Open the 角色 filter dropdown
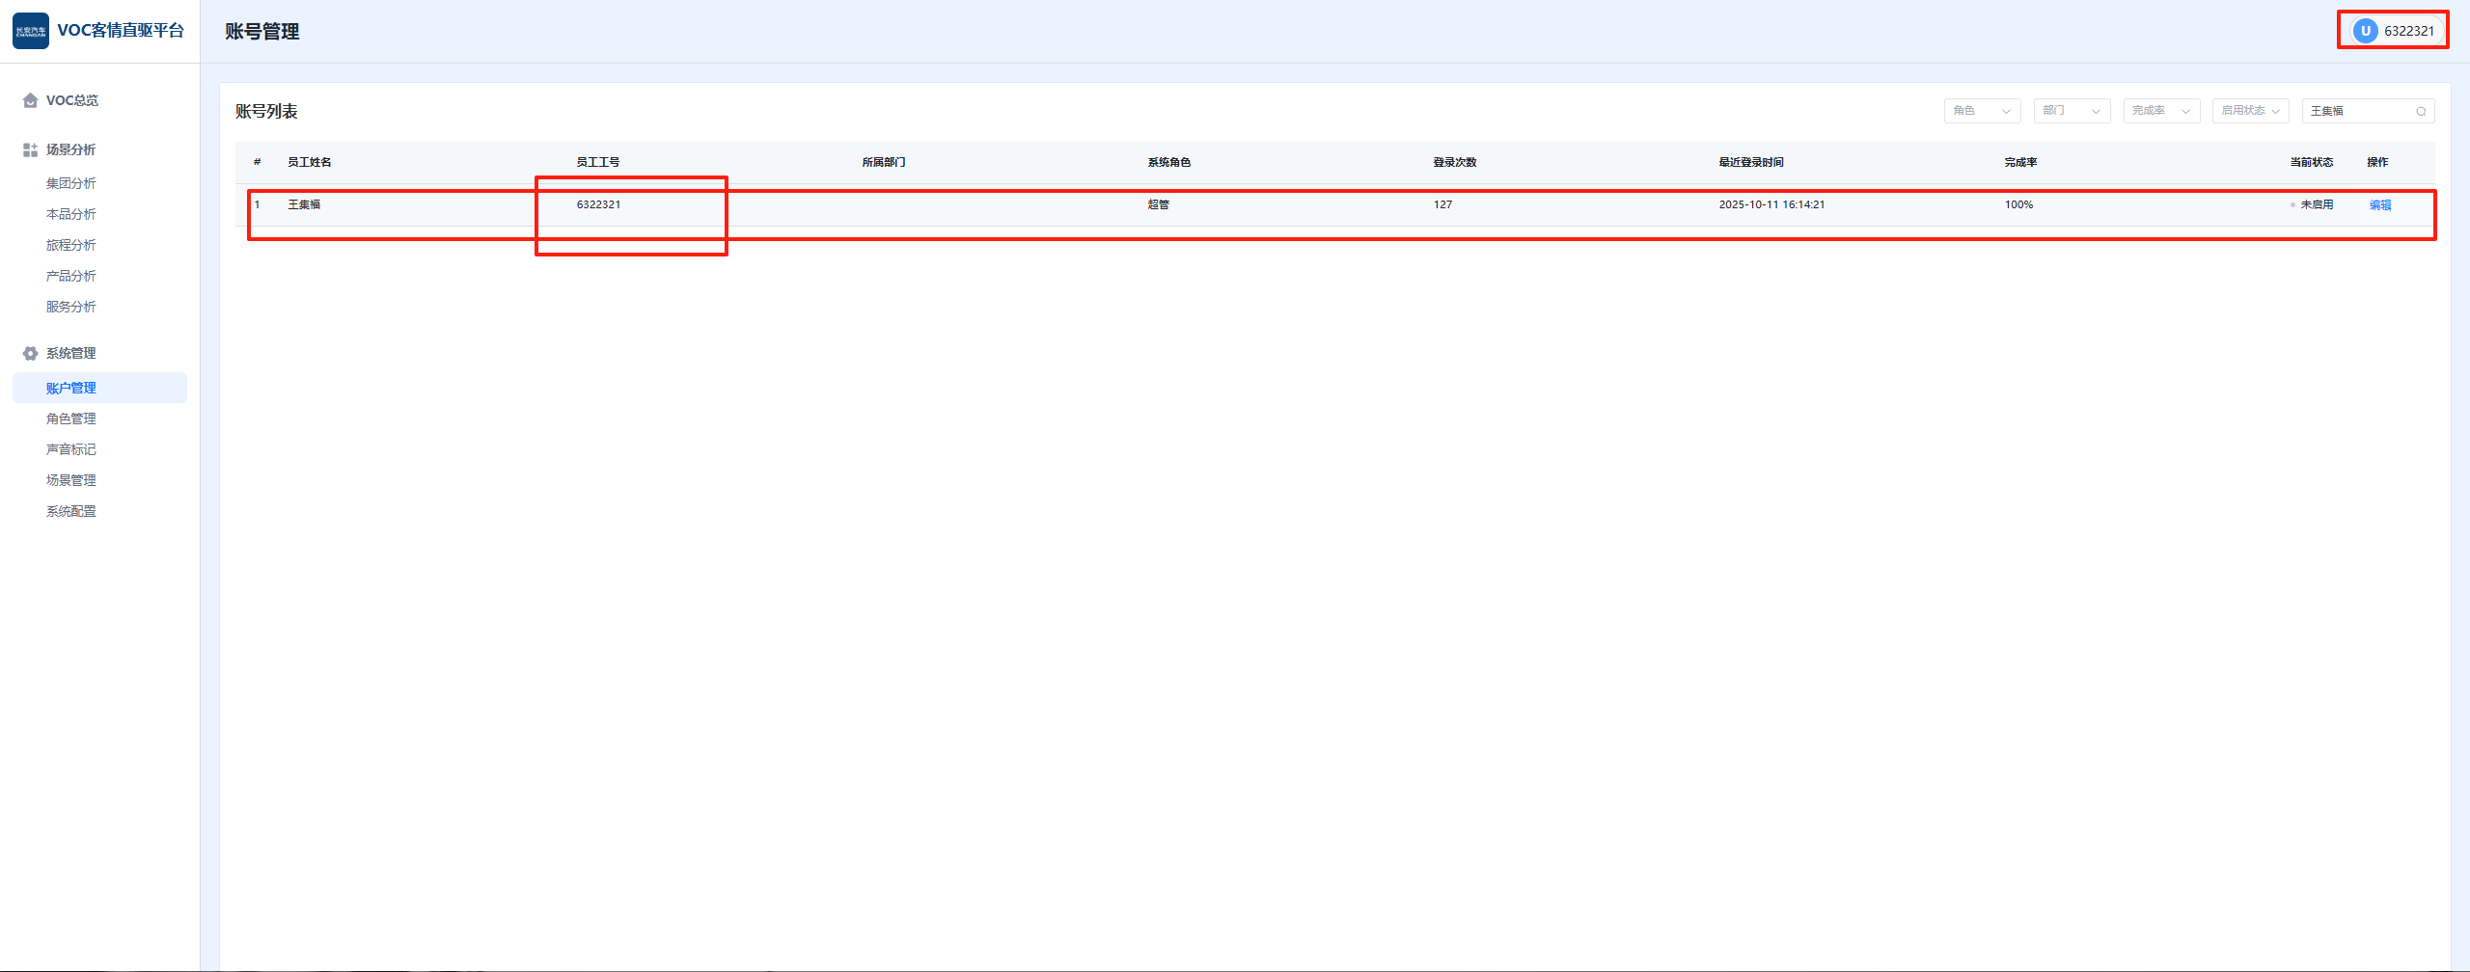 [x=1982, y=111]
